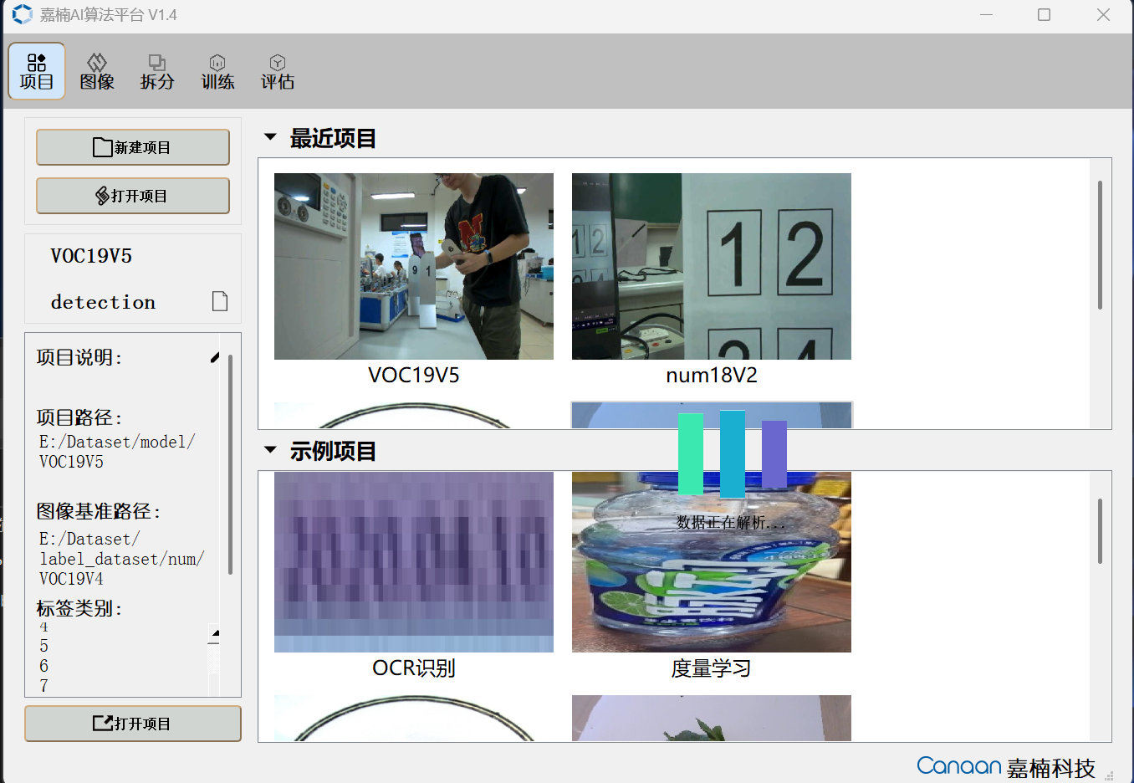Open the 评估 (Evaluation) module icon

tap(277, 70)
